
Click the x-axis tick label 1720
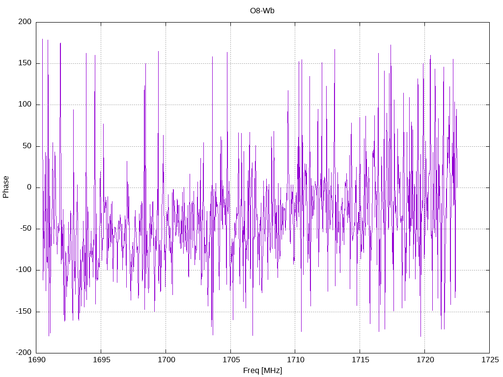pyautogui.click(x=425, y=360)
